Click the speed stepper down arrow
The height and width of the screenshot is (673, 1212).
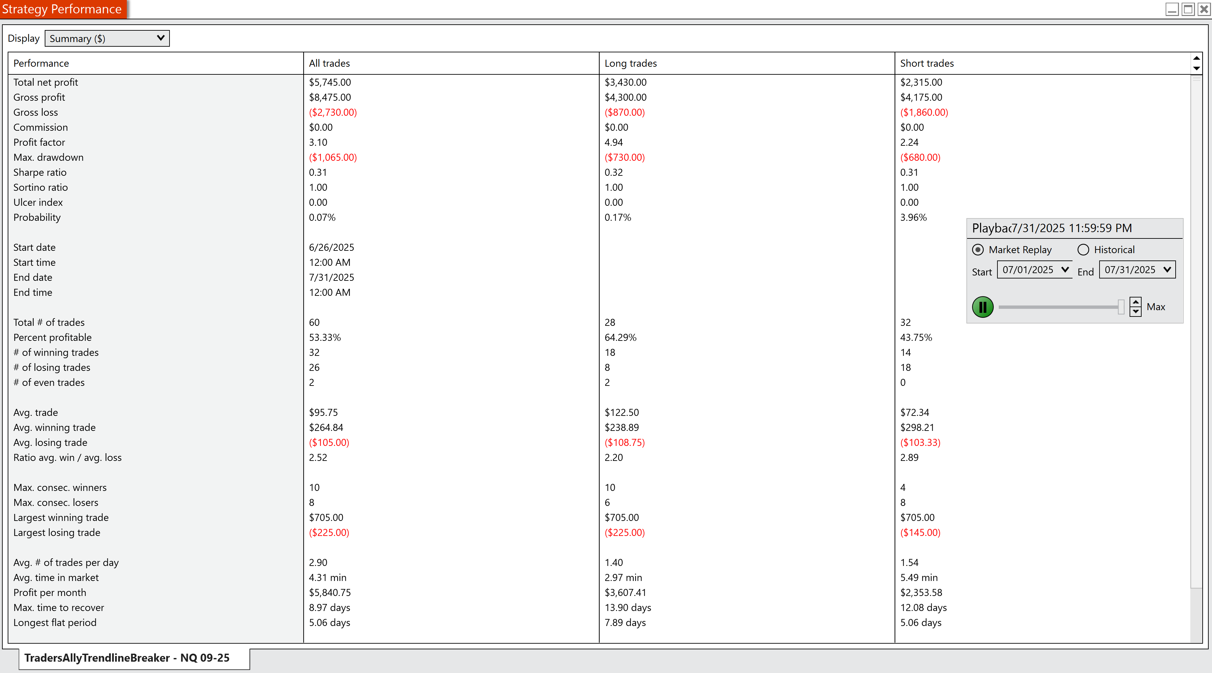[1135, 311]
